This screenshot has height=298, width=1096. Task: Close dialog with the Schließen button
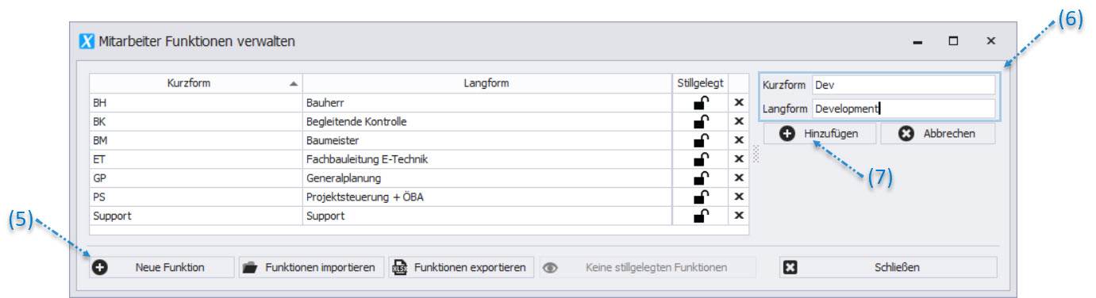click(888, 267)
